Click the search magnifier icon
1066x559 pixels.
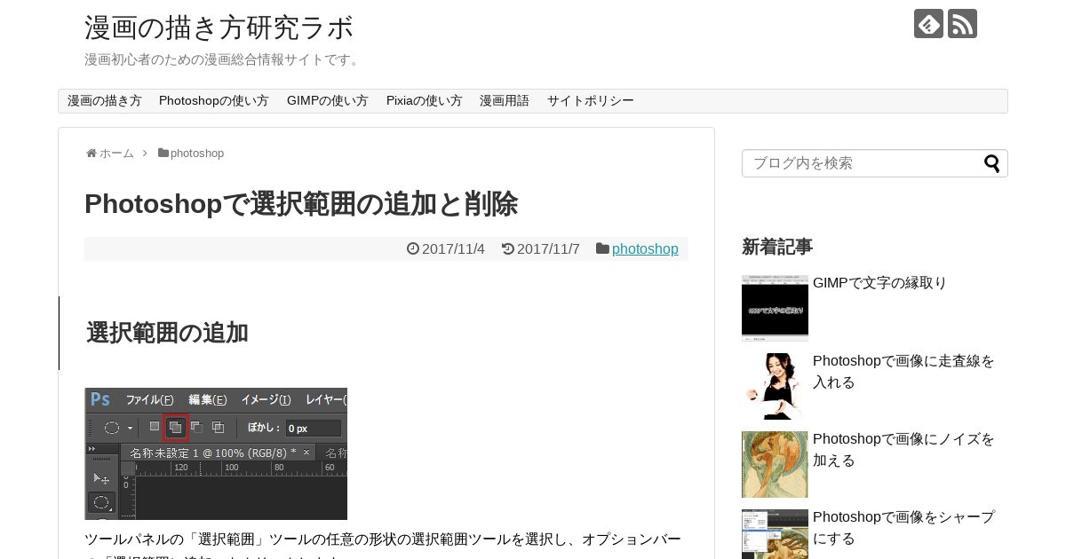(x=991, y=163)
